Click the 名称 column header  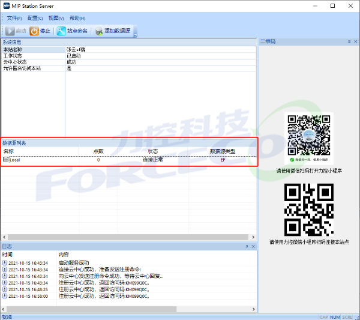click(x=40, y=151)
